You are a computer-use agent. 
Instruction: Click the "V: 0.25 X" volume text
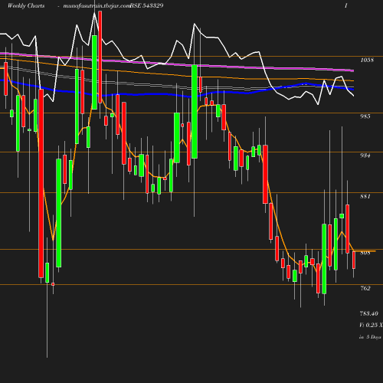[371, 325]
